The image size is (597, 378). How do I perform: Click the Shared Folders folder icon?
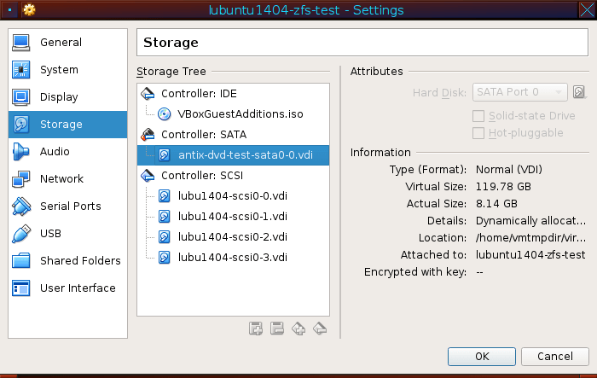click(21, 261)
